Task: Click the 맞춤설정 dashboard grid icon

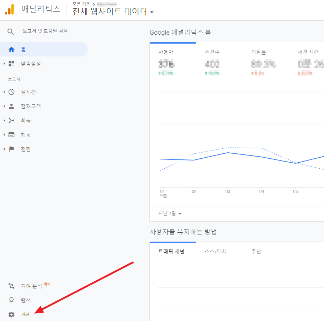Action: click(x=11, y=64)
